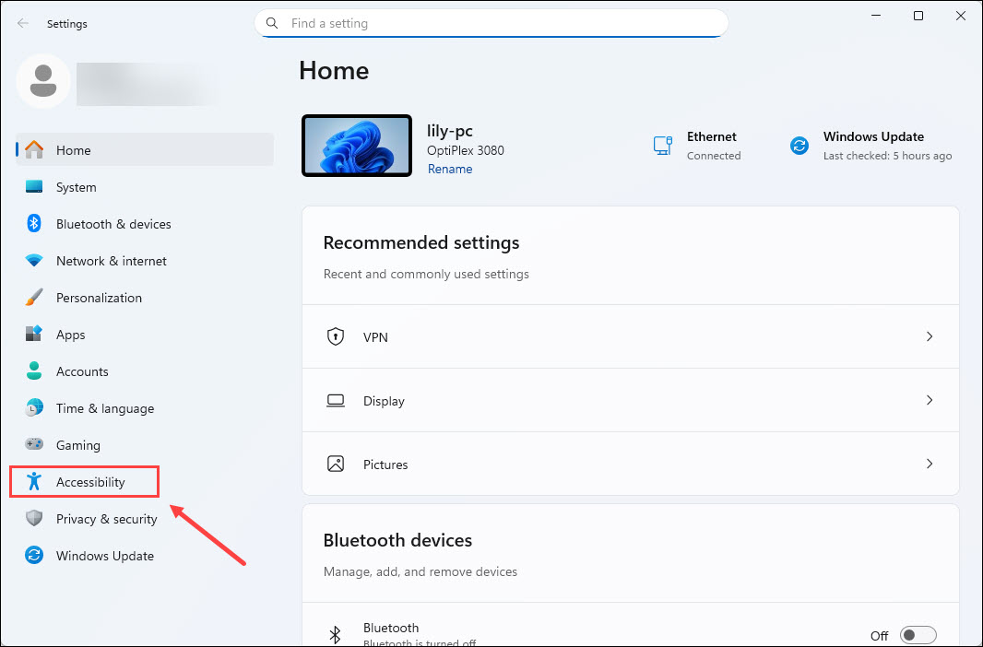Image resolution: width=983 pixels, height=647 pixels.
Task: Select Accounts from the navigation list
Action: click(82, 371)
